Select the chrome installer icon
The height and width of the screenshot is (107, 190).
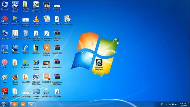coord(67,20)
